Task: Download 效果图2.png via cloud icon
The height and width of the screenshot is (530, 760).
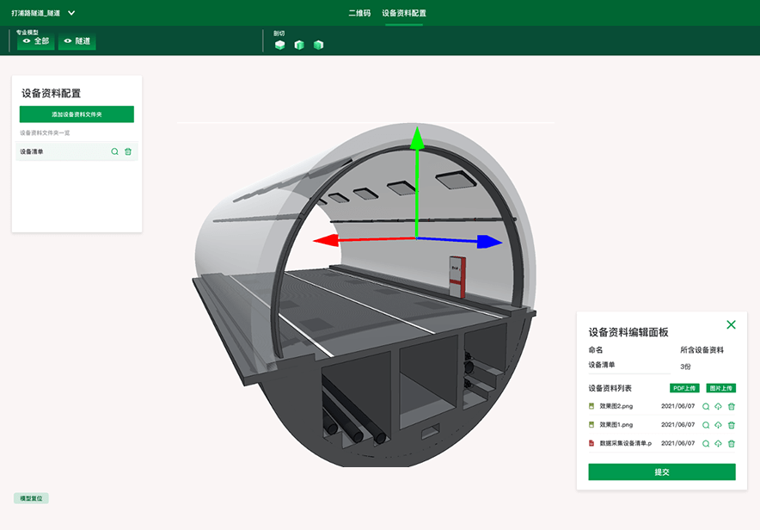Action: tap(719, 406)
